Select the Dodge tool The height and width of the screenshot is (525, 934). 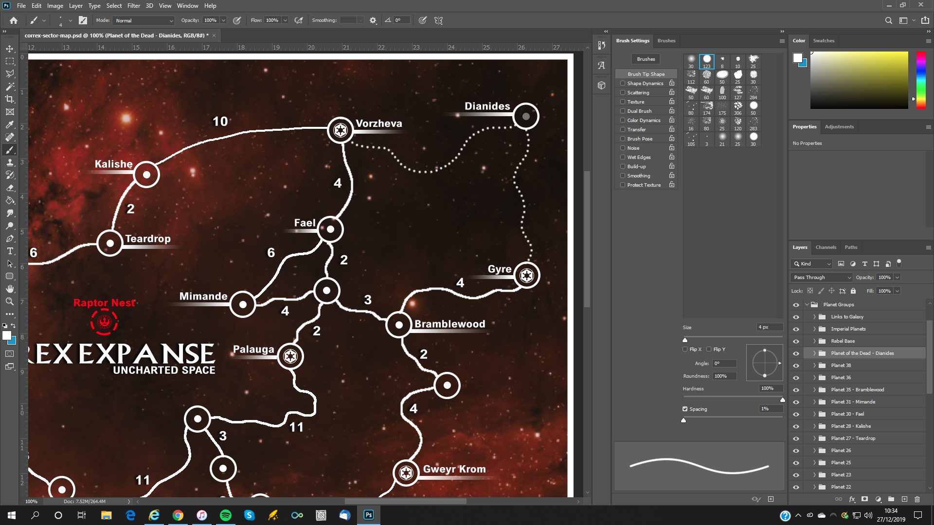[x=10, y=226]
